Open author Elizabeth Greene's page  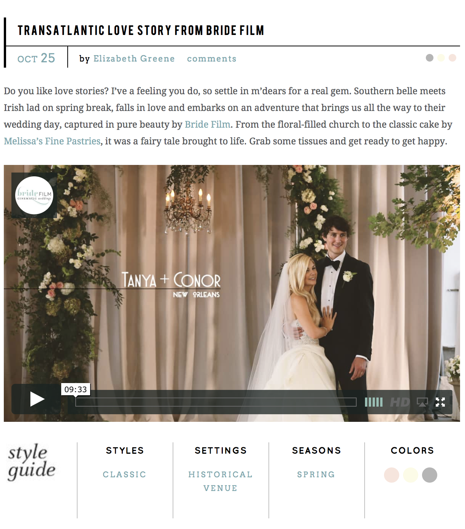[x=134, y=59]
